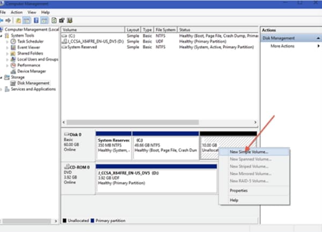Sort by the Volume column header
The image size is (322, 232).
coord(93,29)
